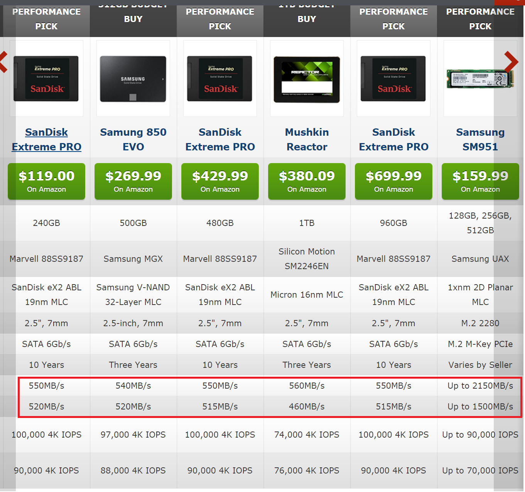Select the 460MB/s write speed cell
525x492 pixels.
point(307,406)
